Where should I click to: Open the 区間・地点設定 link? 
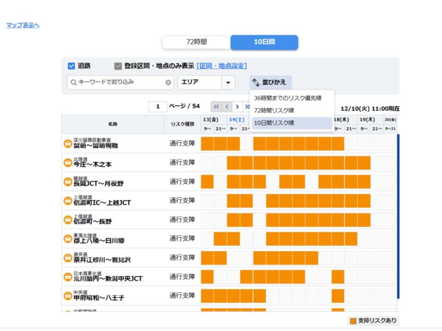pyautogui.click(x=221, y=66)
